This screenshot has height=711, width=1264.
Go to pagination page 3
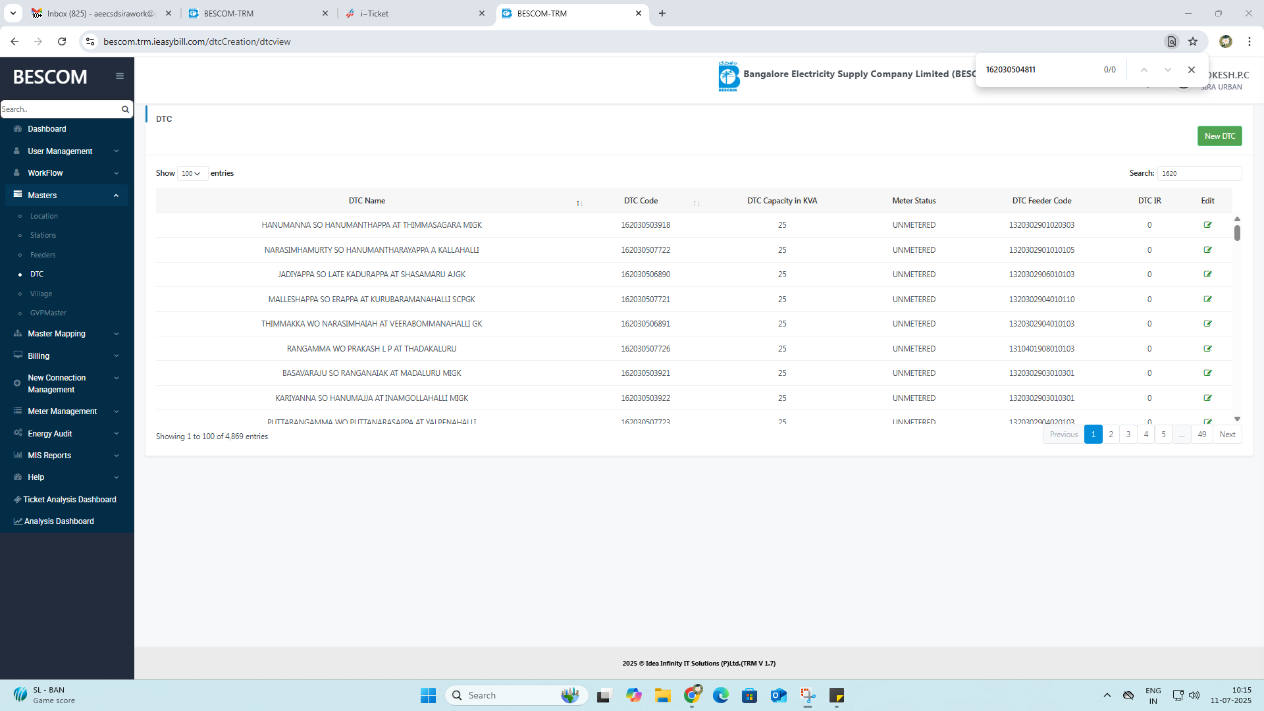tap(1128, 434)
